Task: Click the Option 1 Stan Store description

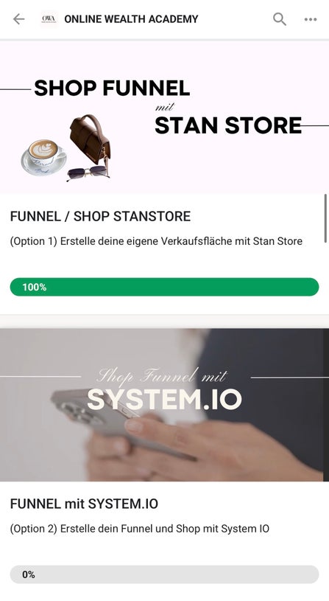Action: pos(156,241)
